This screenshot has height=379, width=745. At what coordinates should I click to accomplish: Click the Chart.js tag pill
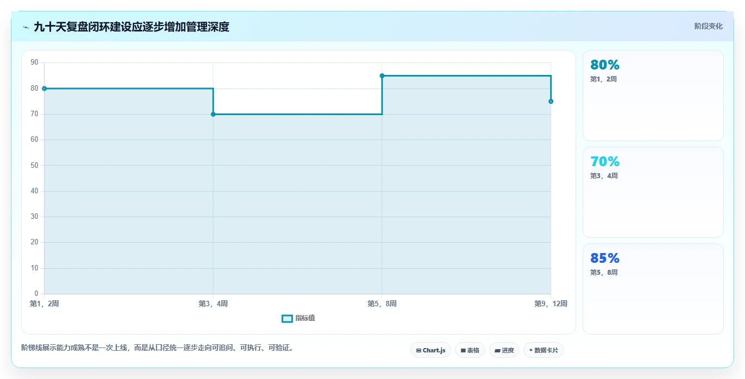(431, 350)
